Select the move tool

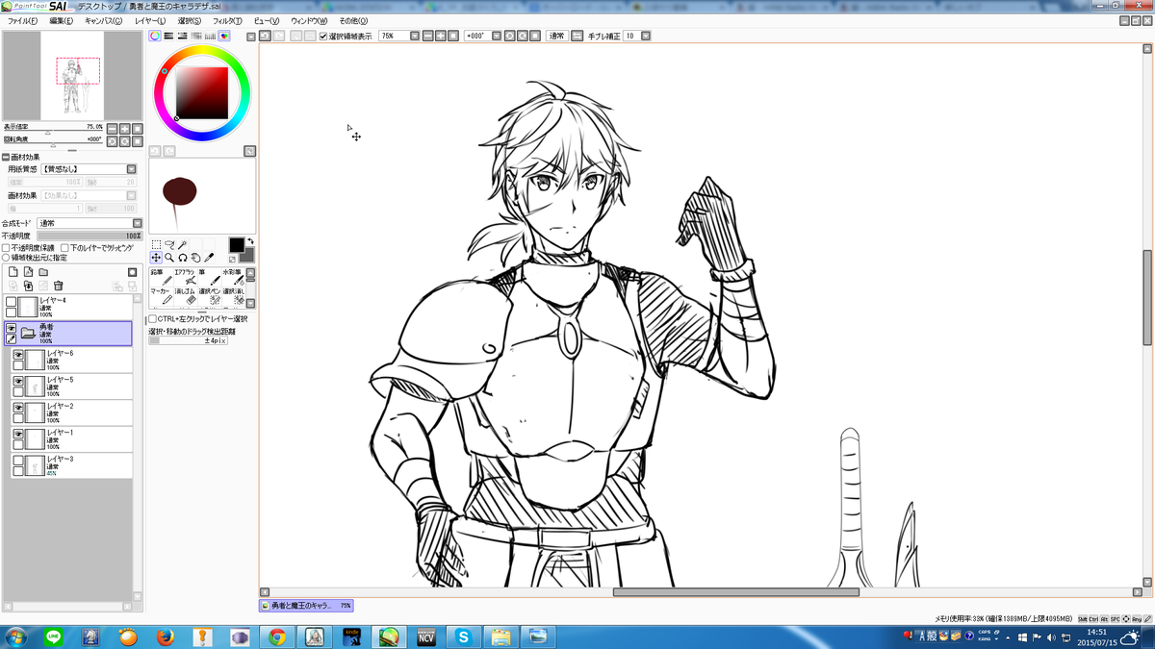(156, 258)
